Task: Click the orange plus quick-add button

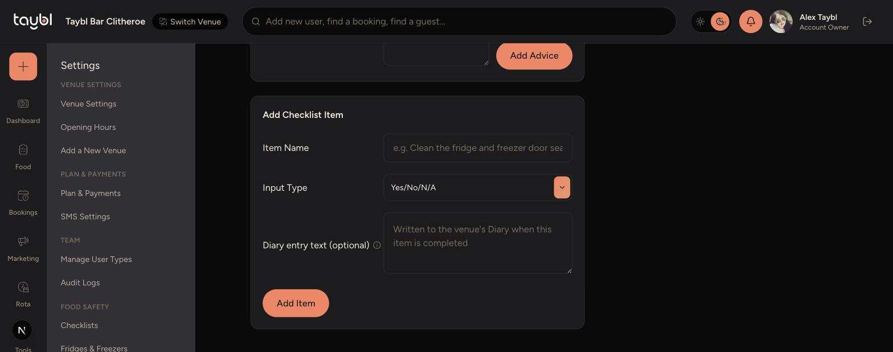Action: point(23,67)
